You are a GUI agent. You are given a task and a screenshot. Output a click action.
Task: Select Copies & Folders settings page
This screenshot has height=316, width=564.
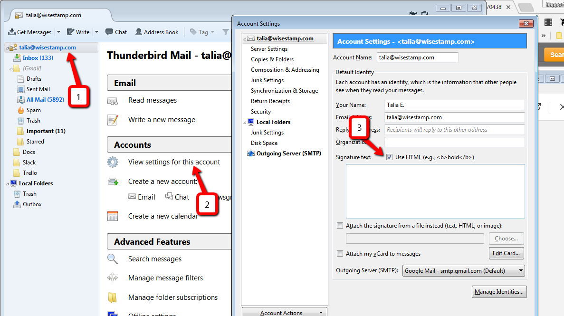pos(272,59)
